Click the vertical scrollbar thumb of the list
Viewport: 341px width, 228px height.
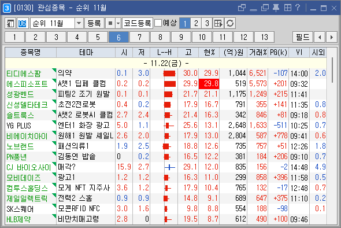click(x=332, y=70)
